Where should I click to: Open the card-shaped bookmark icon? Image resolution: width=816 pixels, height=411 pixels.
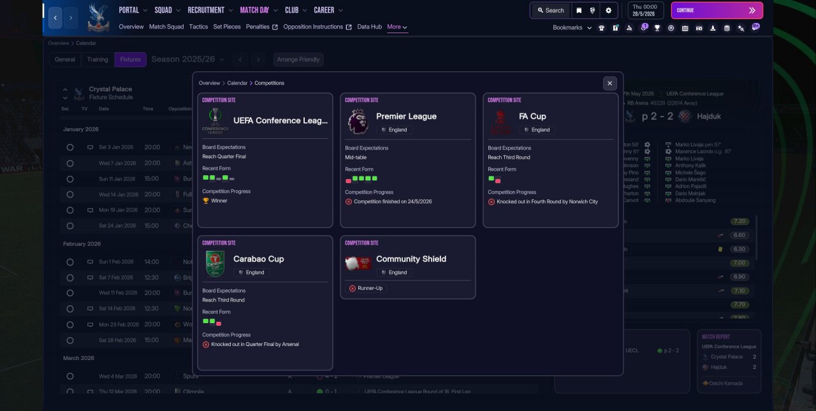[x=699, y=28]
